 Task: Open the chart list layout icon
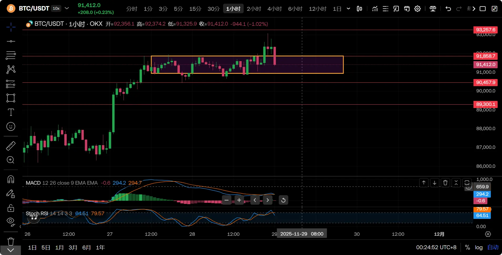[385, 9]
